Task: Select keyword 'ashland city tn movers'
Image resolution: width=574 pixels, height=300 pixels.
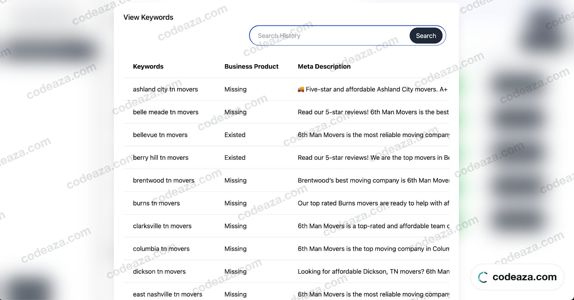Action: click(165, 89)
